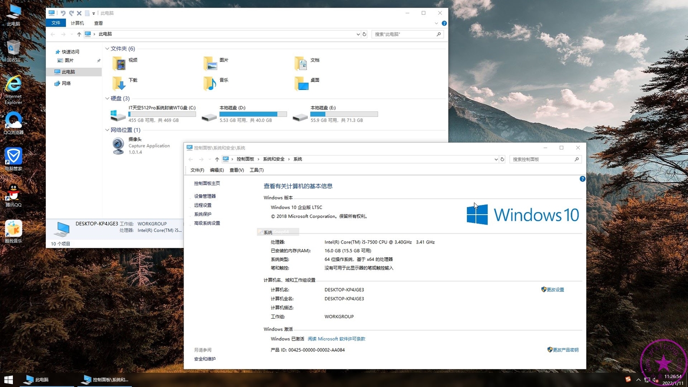Select 本地磁盘 (D:) drive

coord(244,114)
